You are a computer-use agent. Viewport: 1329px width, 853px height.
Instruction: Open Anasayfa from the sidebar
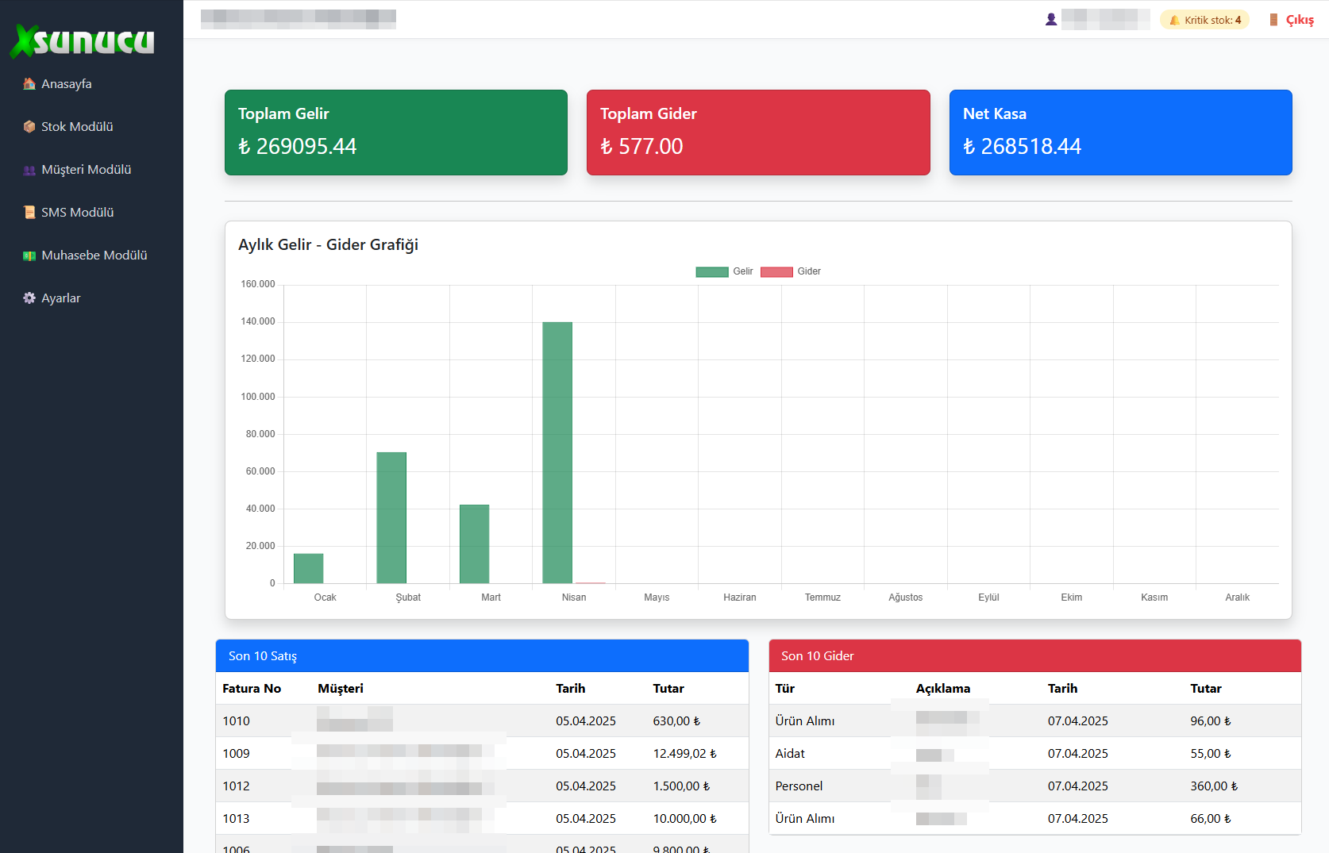click(x=67, y=84)
